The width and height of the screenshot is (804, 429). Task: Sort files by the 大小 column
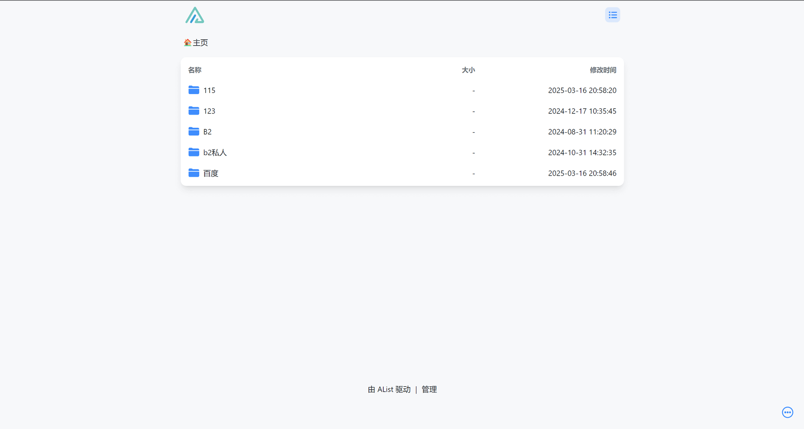click(468, 70)
